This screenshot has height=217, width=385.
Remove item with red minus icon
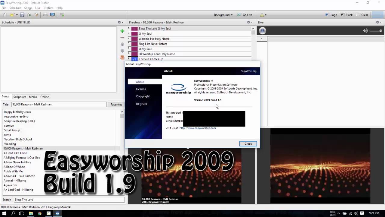(122, 38)
